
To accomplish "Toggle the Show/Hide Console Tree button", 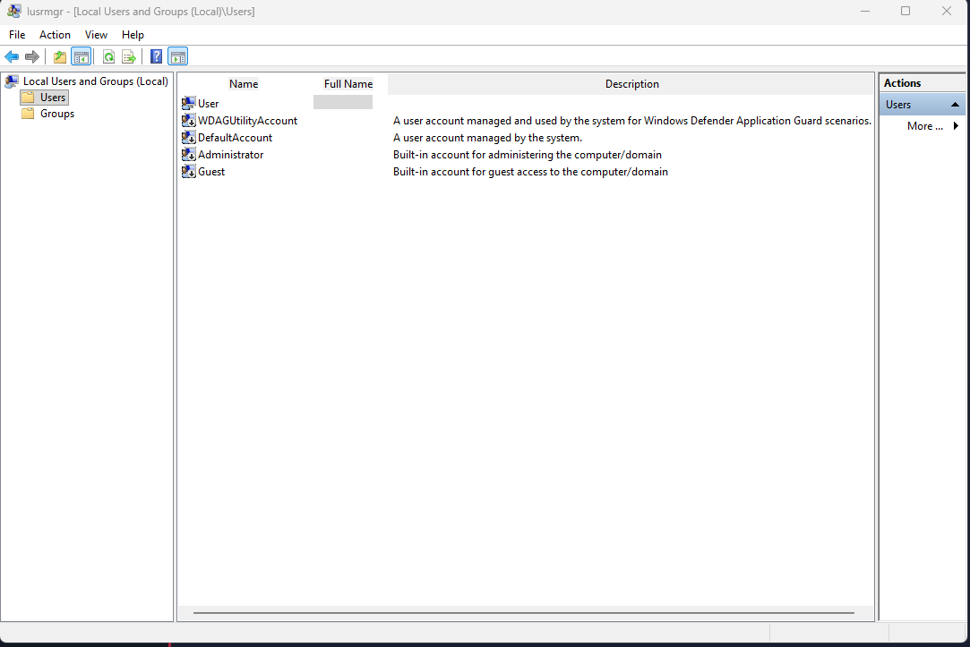I will [x=82, y=57].
